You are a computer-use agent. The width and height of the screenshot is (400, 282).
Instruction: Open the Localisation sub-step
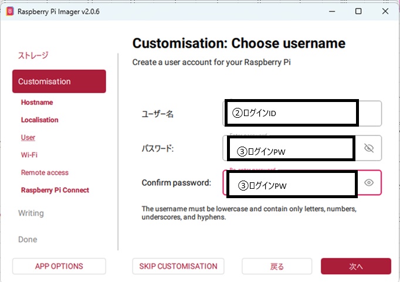click(40, 120)
